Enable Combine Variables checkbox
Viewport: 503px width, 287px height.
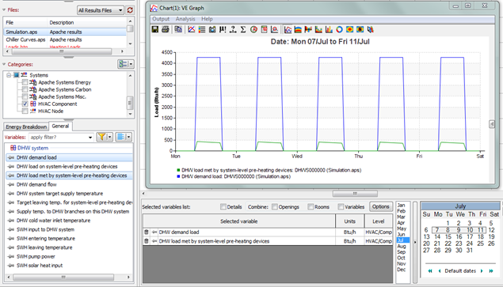[x=341, y=207]
